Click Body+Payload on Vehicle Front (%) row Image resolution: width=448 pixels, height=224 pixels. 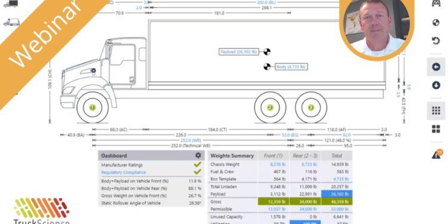point(151,181)
